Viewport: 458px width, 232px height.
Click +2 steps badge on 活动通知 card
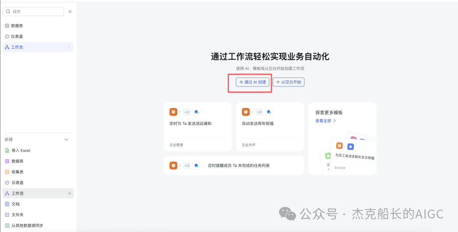pos(187,112)
